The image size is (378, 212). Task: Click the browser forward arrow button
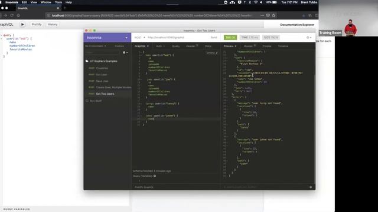coord(5,15)
